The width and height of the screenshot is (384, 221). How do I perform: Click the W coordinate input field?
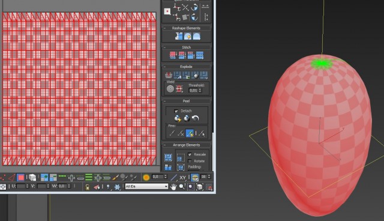[x=62, y=186]
